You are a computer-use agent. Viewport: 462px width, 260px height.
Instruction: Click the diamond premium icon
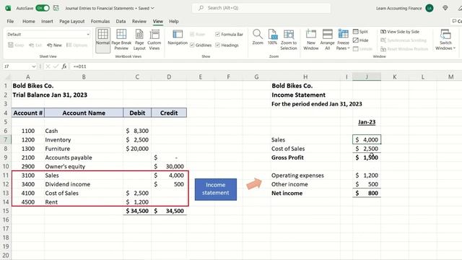click(445, 8)
